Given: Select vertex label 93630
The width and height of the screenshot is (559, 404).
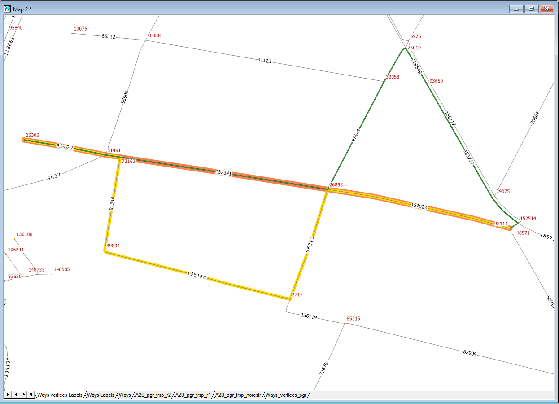Looking at the screenshot, I should click(x=15, y=277).
